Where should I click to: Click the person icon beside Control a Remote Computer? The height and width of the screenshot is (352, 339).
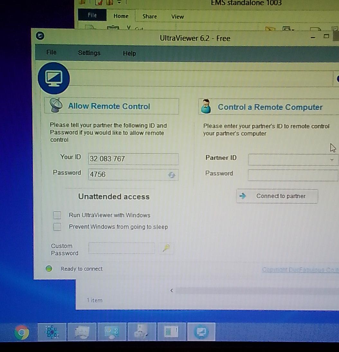[x=206, y=107]
